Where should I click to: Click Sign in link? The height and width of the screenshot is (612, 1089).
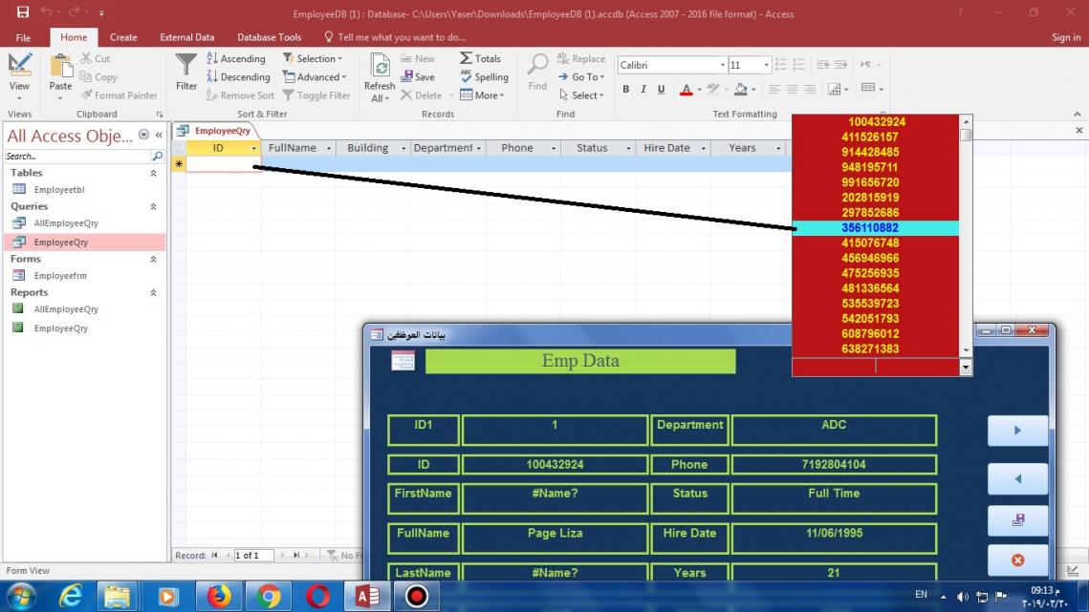(1065, 37)
